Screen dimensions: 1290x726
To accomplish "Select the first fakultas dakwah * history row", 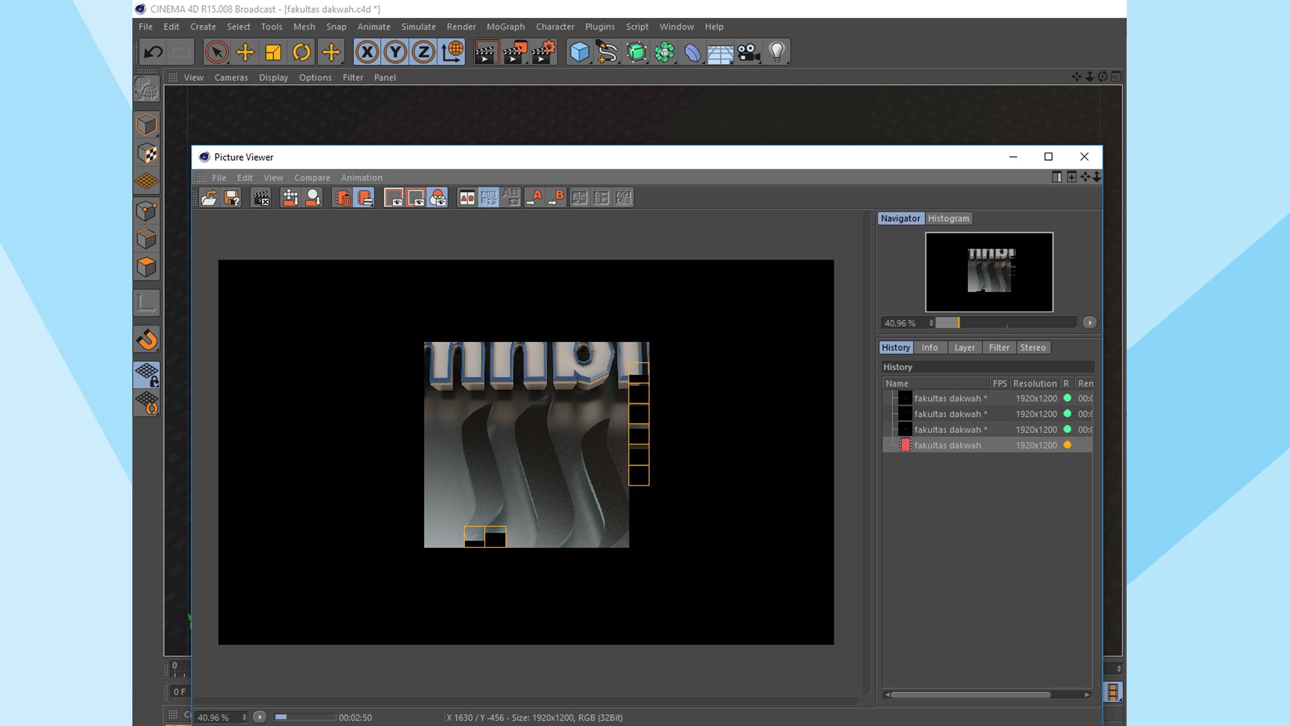I will tap(988, 398).
